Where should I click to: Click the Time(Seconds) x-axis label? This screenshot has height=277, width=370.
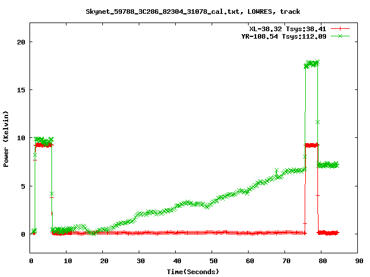(193, 272)
